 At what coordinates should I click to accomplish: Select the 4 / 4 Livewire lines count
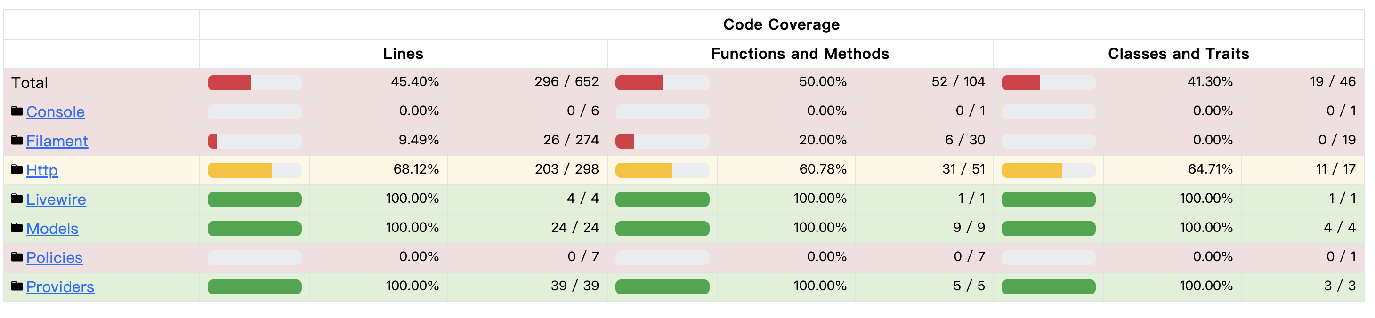pos(583,199)
